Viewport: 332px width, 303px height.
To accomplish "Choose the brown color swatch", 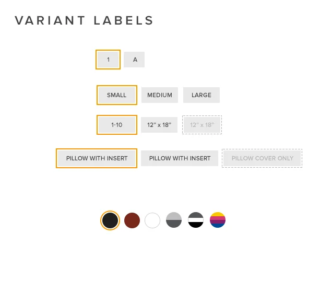I will [x=132, y=220].
